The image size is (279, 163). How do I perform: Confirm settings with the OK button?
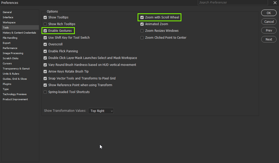(x=268, y=13)
